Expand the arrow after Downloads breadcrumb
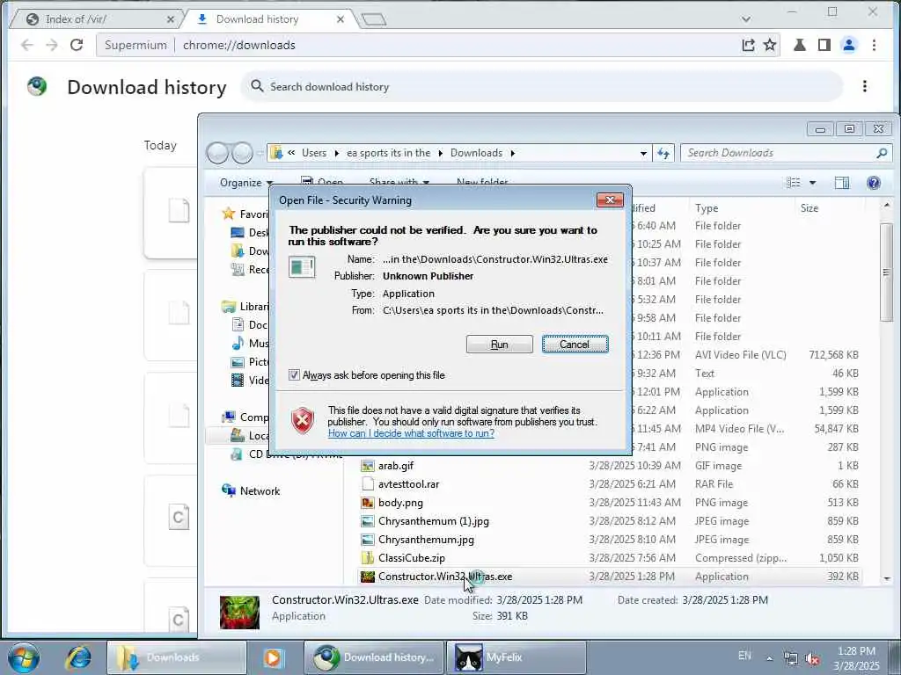This screenshot has width=901, height=675. click(513, 153)
